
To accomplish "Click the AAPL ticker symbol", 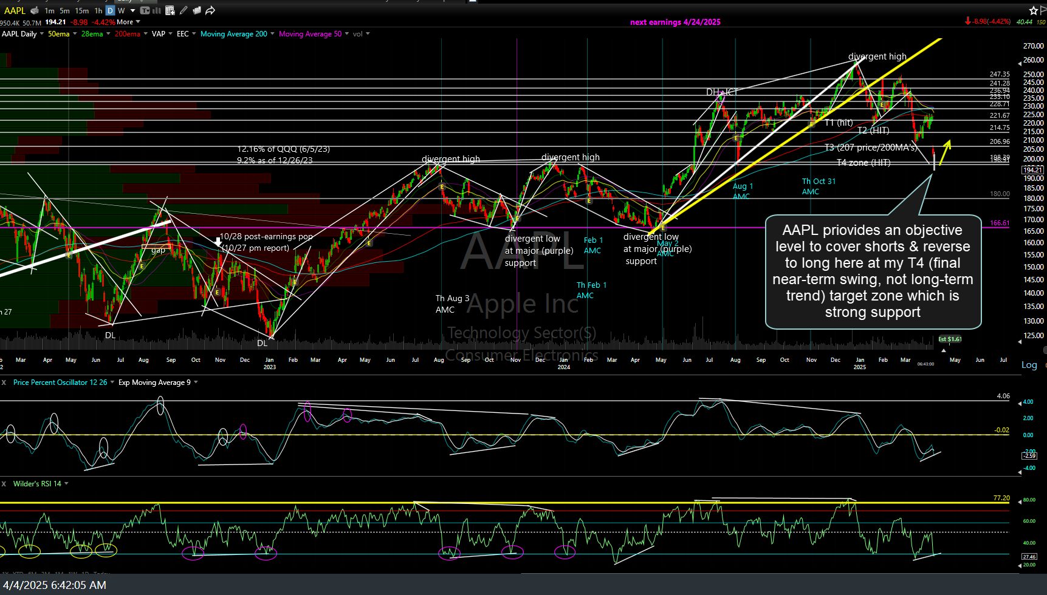I will 15,10.
